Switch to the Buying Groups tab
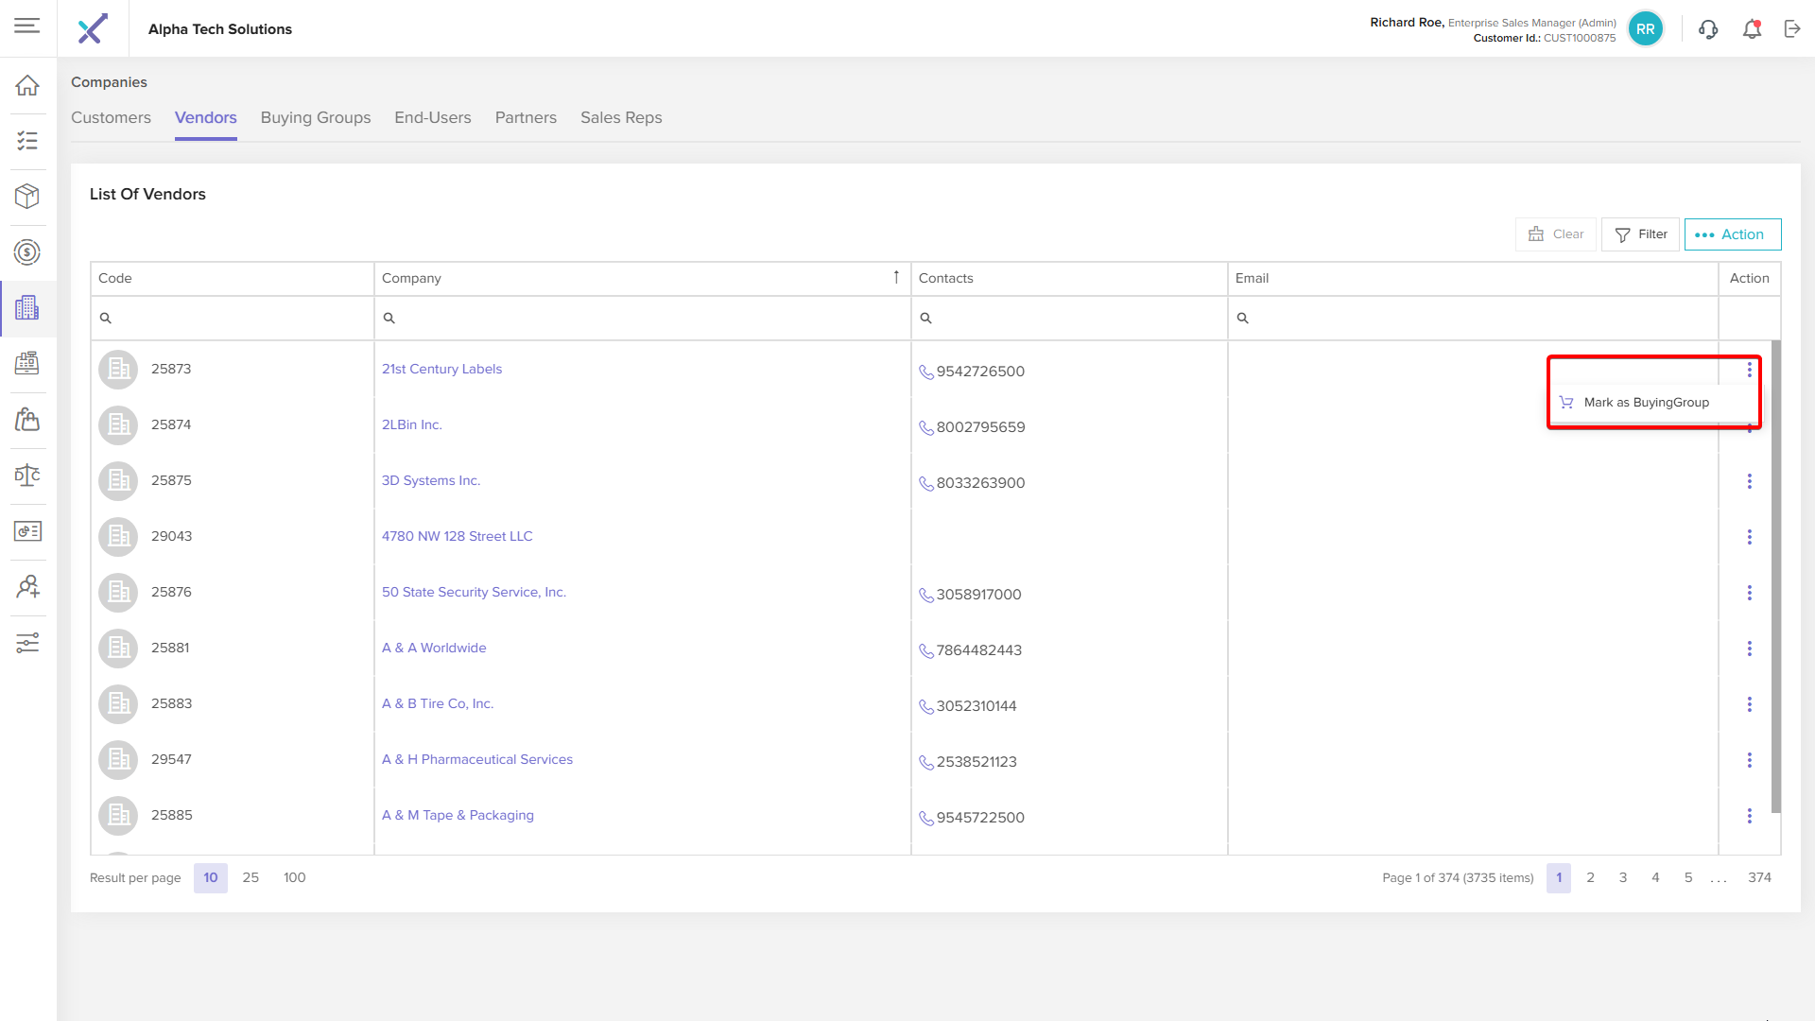 click(315, 118)
